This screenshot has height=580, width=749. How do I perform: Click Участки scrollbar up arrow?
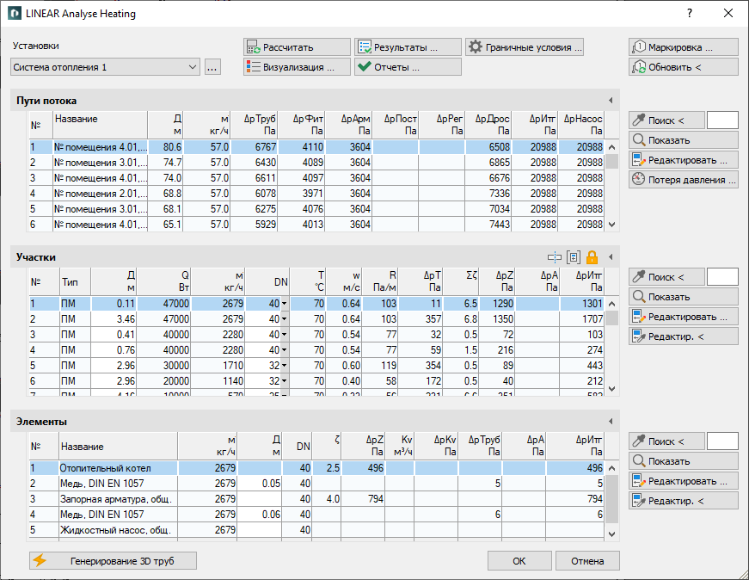click(612, 304)
